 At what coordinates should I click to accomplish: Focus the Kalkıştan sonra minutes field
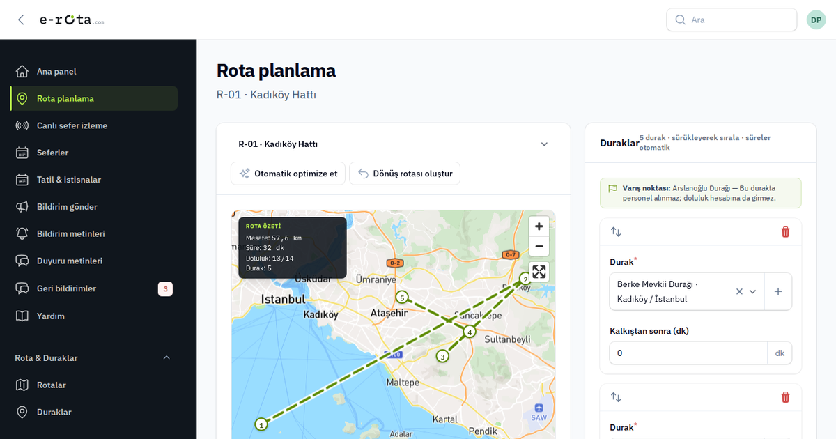pos(688,353)
